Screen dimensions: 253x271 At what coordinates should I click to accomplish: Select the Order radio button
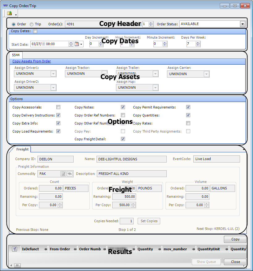[x=14, y=24]
